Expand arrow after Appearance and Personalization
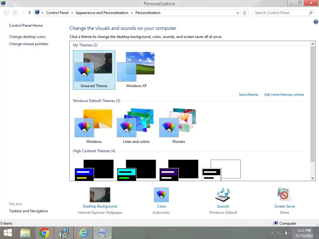The image size is (319, 239). click(x=132, y=13)
